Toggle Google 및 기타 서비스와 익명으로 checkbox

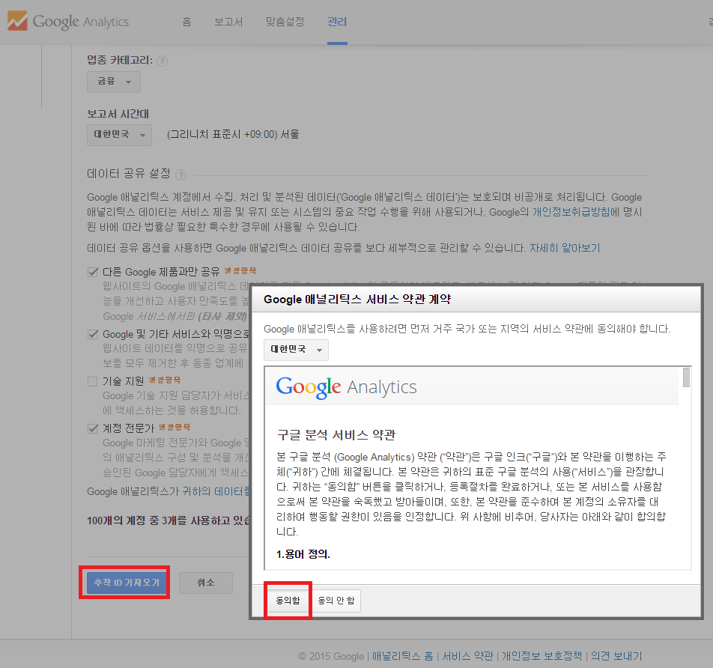click(93, 334)
